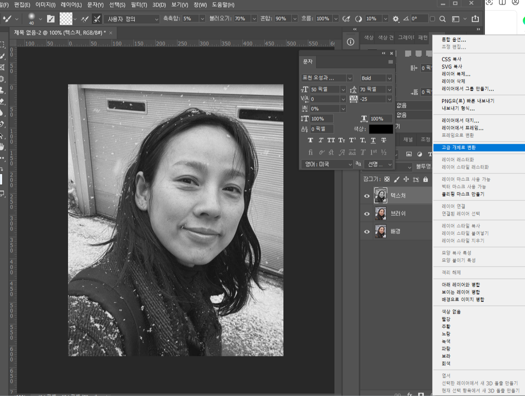Open the 축축함 5% dropdown
Image resolution: width=525 pixels, height=396 pixels.
202,19
